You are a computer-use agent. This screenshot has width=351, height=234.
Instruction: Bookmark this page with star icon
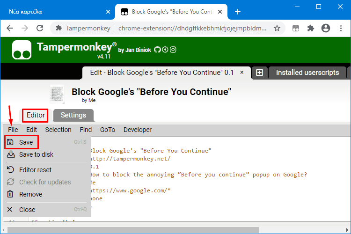[277, 28]
